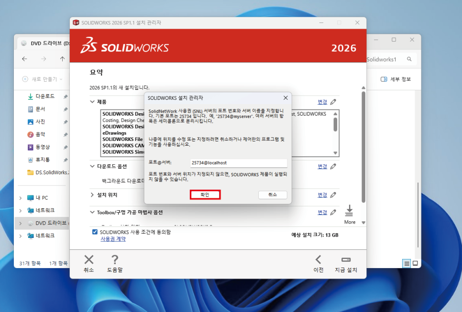Click the pencil edit icon beside Toolbox options
This screenshot has height=312, width=462.
(x=333, y=212)
